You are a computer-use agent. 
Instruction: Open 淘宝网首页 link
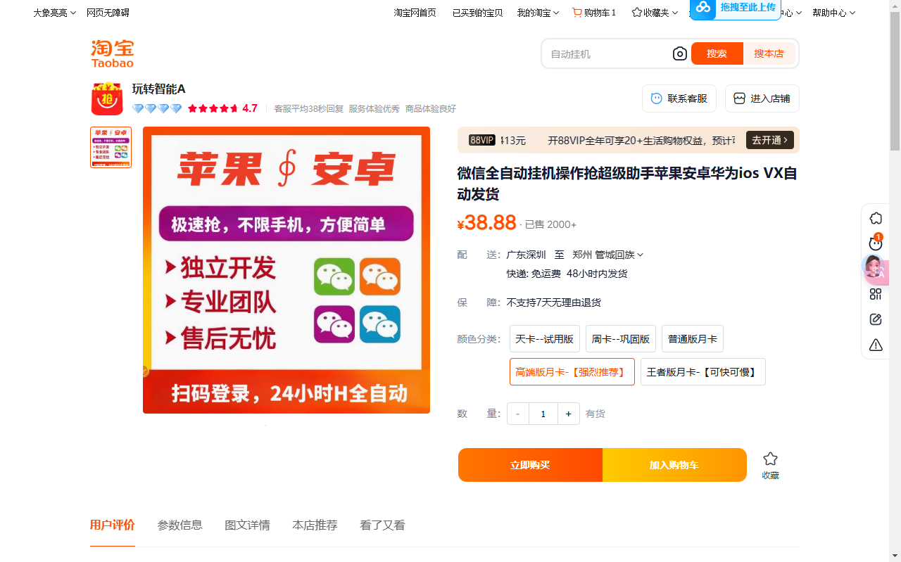pos(415,13)
